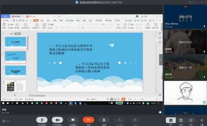Click the 全员静音 mute-all icon
Image resolution: width=207 pixels, height=126 pixels.
point(120,120)
